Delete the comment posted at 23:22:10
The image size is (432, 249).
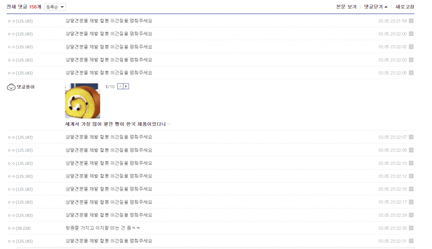click(x=411, y=163)
